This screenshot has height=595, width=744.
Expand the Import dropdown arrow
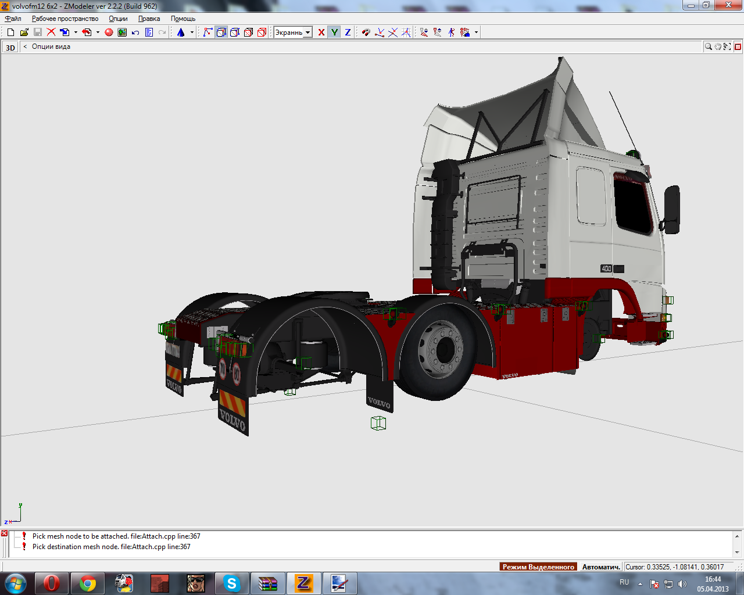click(76, 33)
